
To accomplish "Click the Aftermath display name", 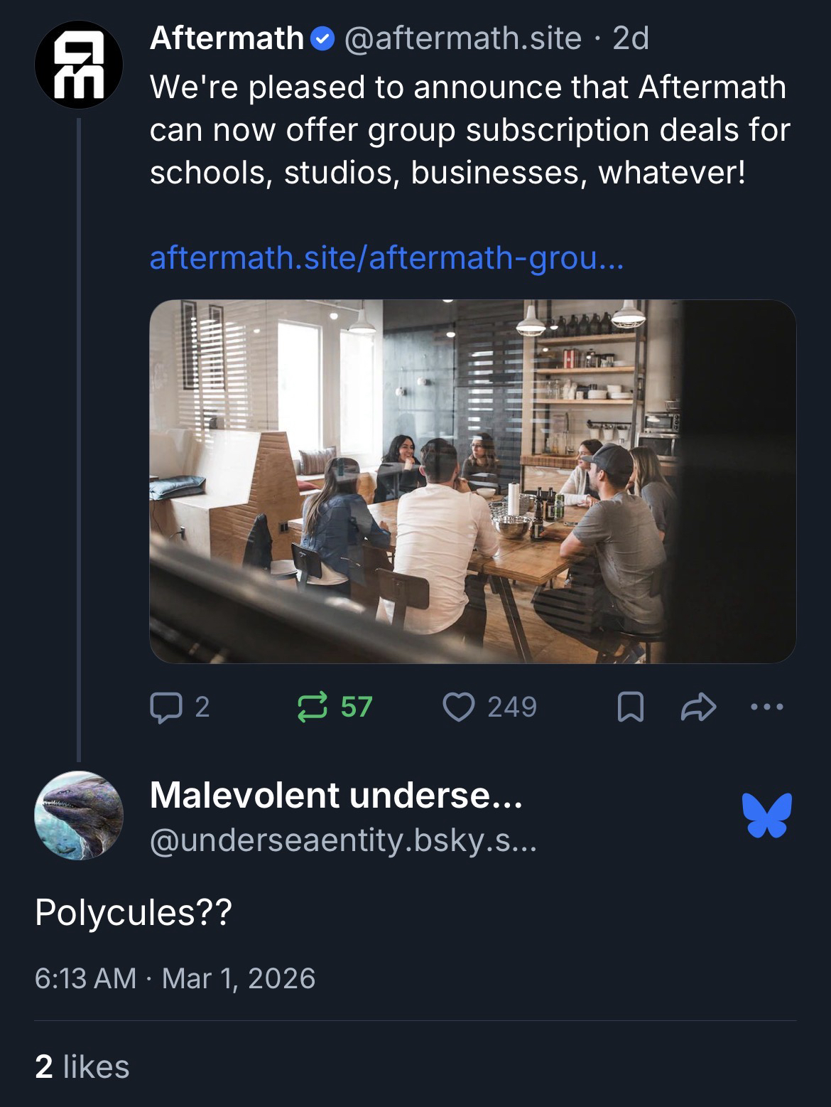I will pos(227,38).
